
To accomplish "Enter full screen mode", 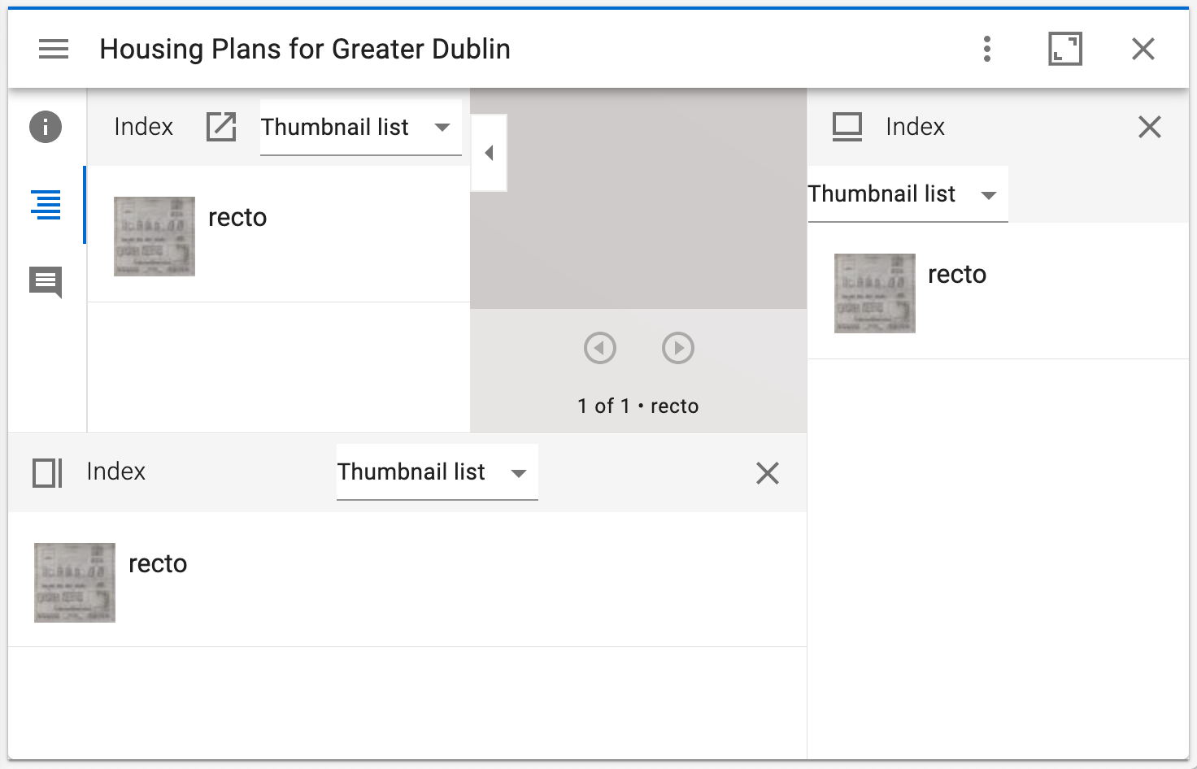I will click(x=1065, y=49).
